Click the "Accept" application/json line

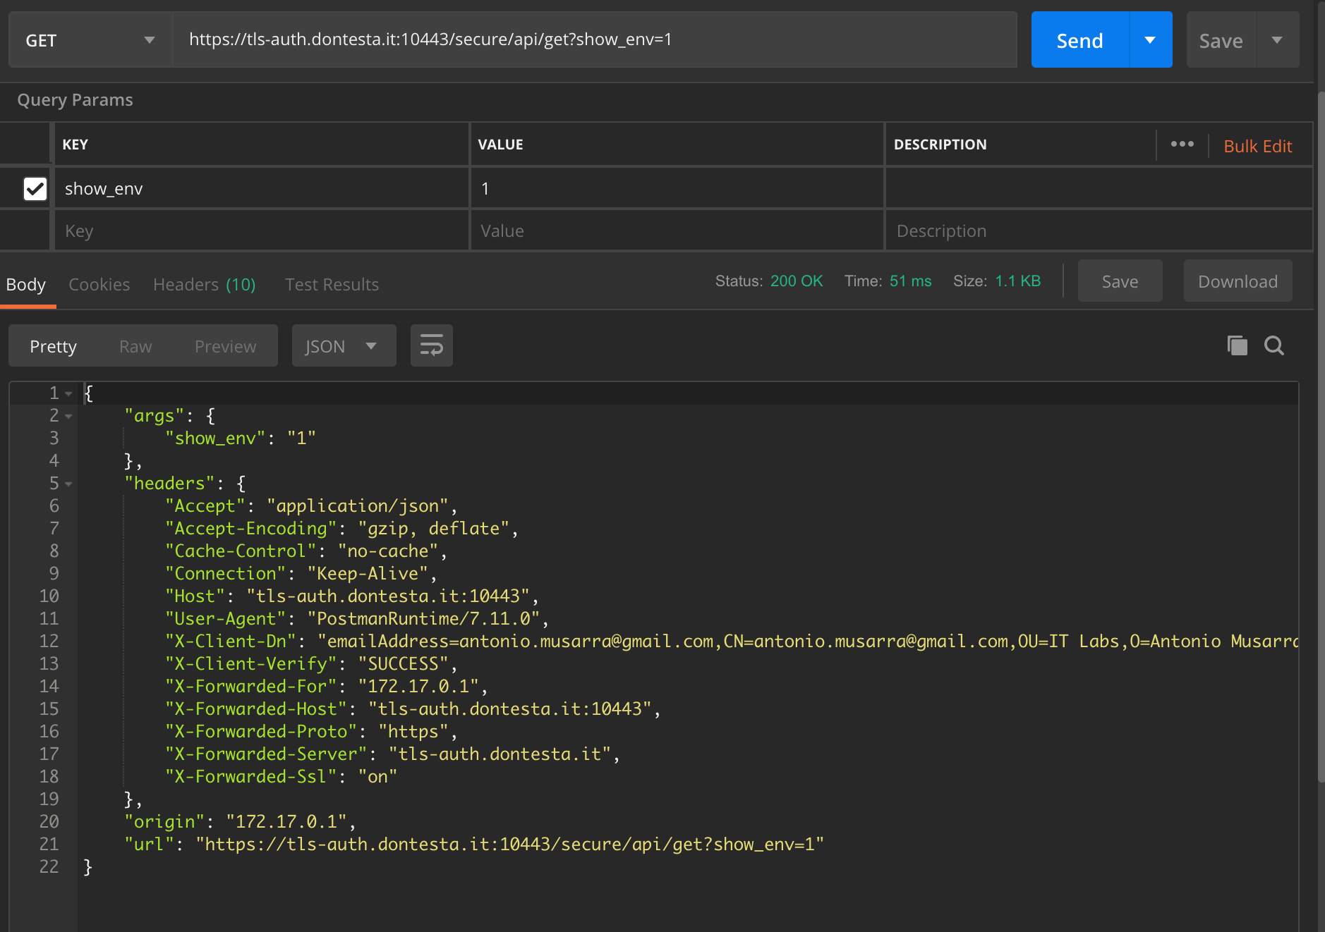coord(311,505)
